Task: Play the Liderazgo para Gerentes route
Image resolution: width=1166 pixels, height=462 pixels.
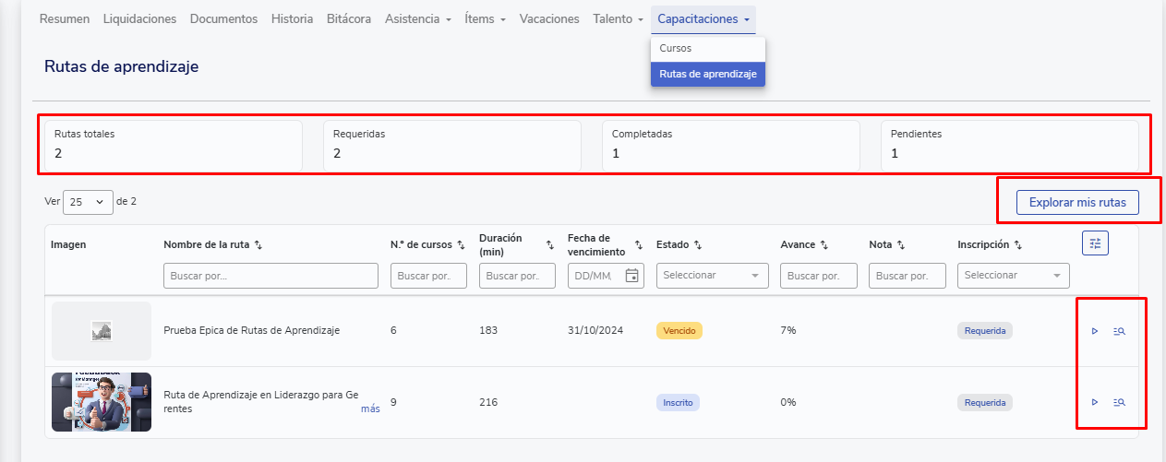Action: pyautogui.click(x=1095, y=402)
